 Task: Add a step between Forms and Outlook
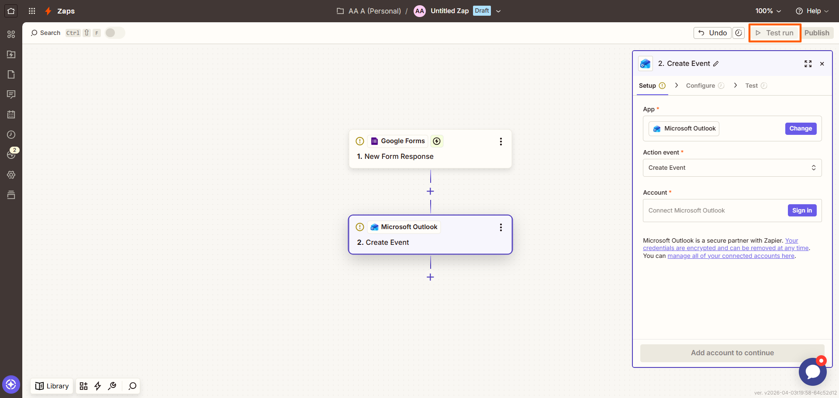(430, 191)
